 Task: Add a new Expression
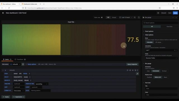coord(18,97)
